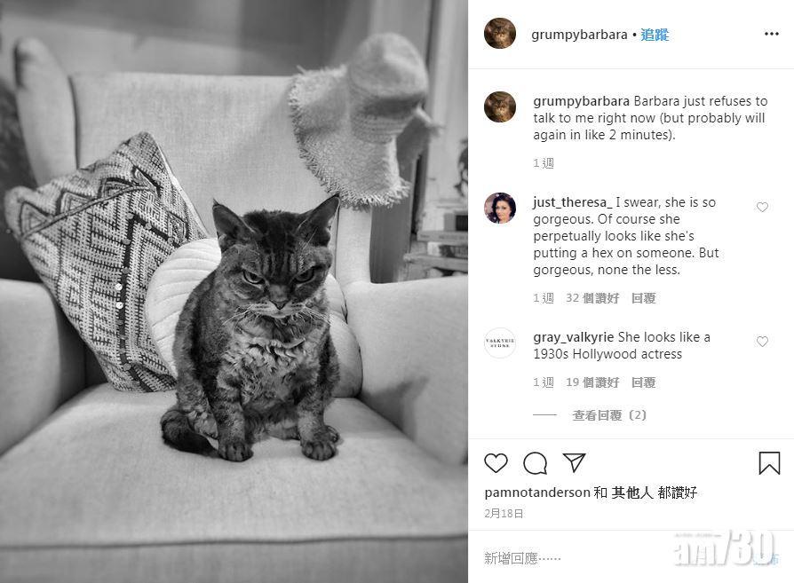The image size is (794, 583).
Task: Reply to gray_valkyrie's comment via 回覆
Action: pos(644,382)
